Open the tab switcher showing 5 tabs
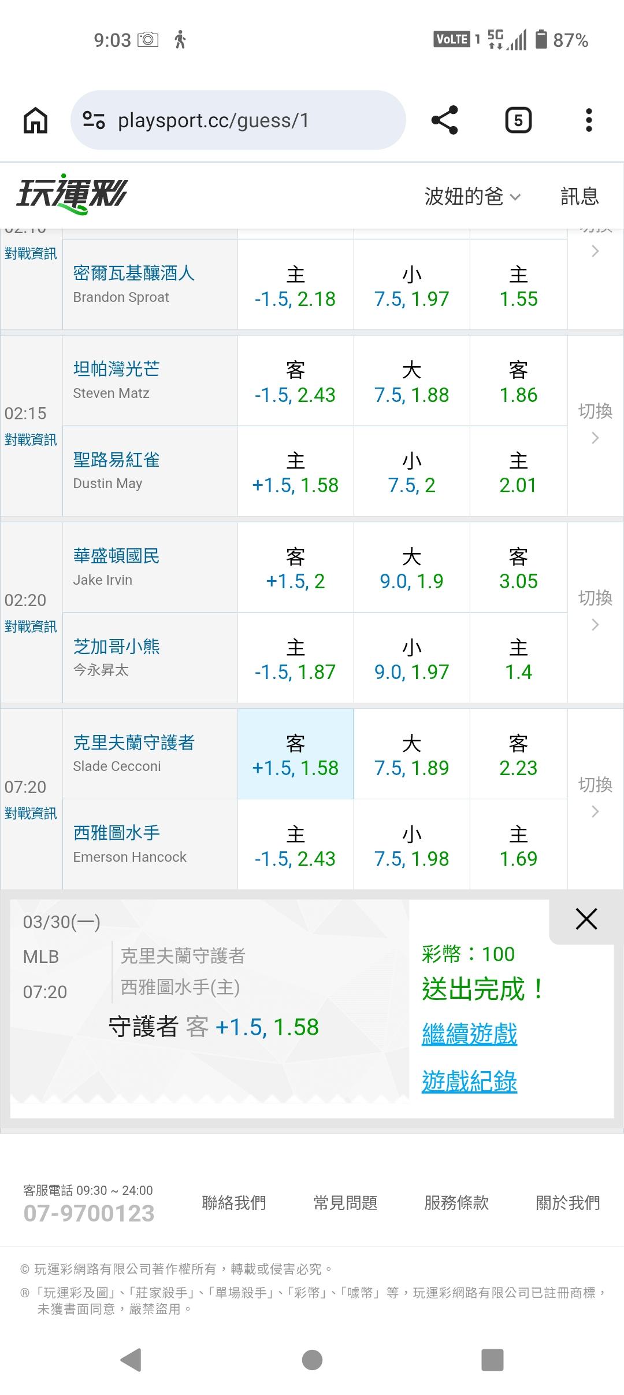The width and height of the screenshot is (624, 1395). click(x=518, y=120)
